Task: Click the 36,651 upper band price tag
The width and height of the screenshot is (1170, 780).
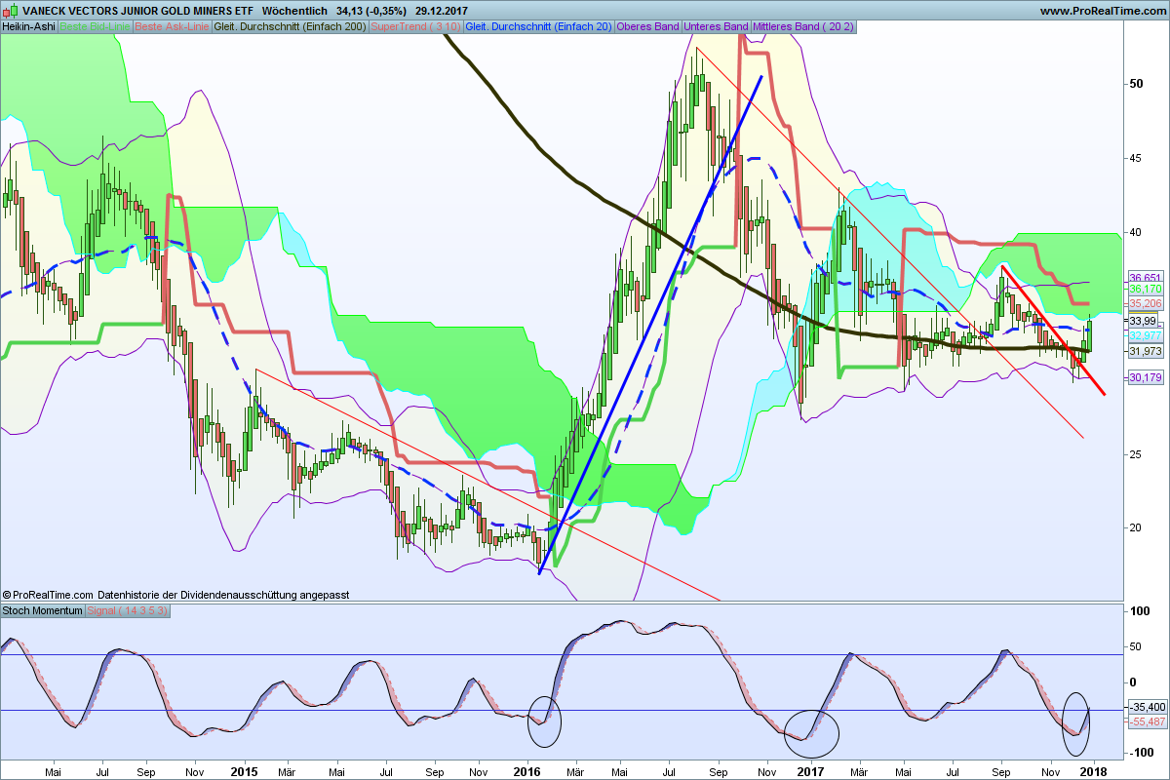Action: click(x=1145, y=277)
